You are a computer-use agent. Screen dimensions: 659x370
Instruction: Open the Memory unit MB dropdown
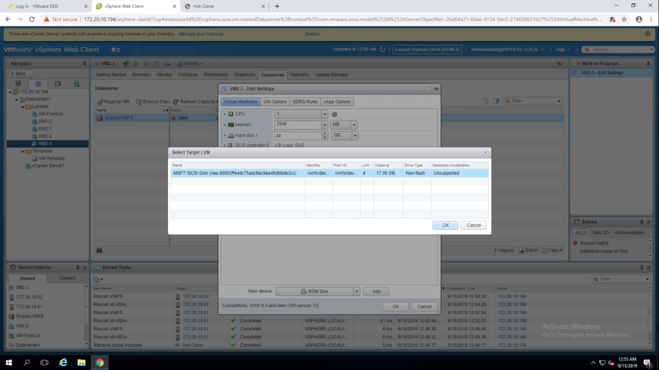353,125
